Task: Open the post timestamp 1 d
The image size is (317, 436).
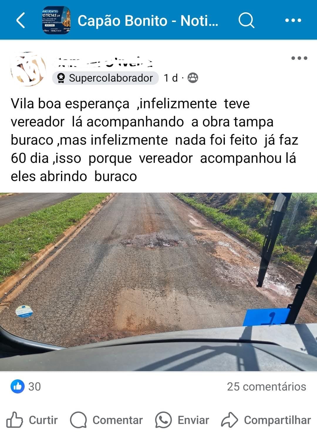Action: [171, 78]
